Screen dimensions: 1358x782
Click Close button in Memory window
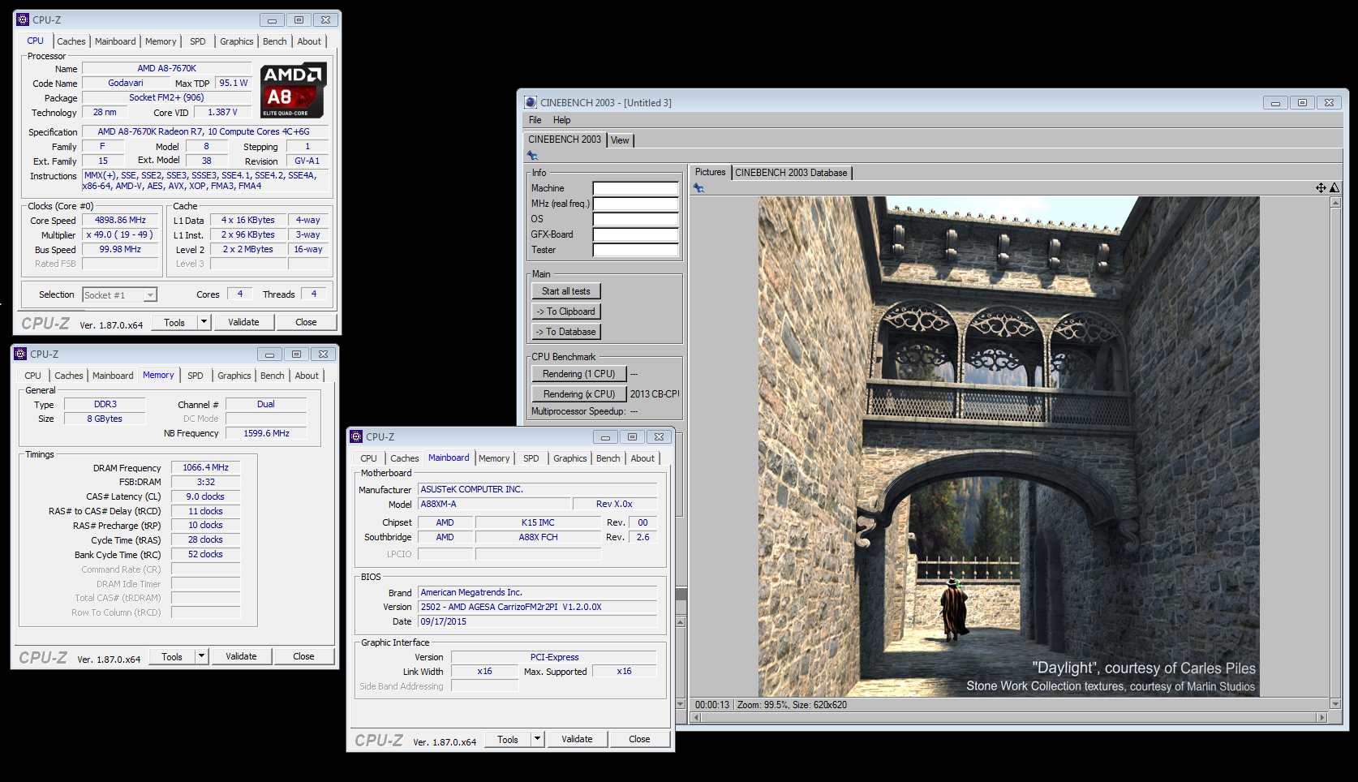(x=303, y=656)
